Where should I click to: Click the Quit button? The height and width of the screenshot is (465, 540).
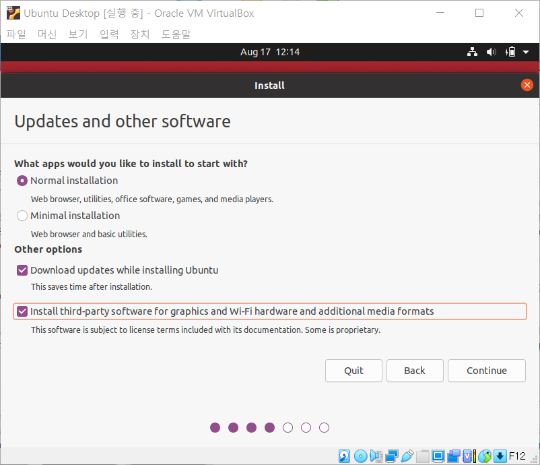click(x=353, y=371)
